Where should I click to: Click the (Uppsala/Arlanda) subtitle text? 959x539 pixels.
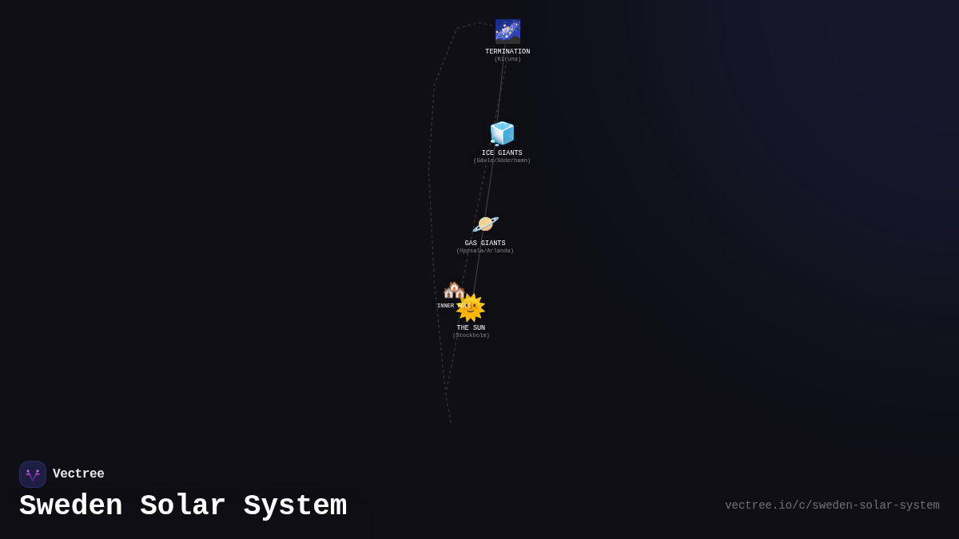pyautogui.click(x=484, y=250)
